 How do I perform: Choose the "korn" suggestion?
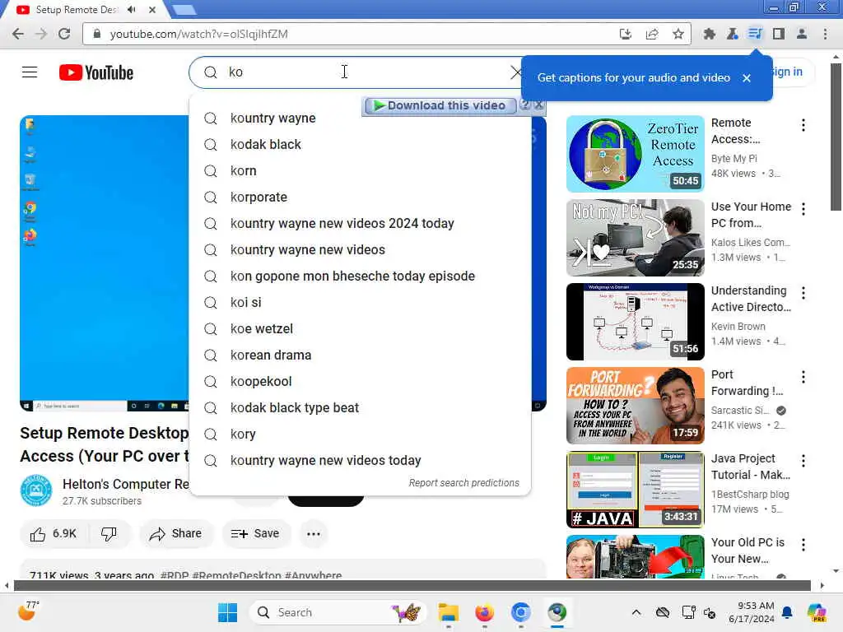360,171
